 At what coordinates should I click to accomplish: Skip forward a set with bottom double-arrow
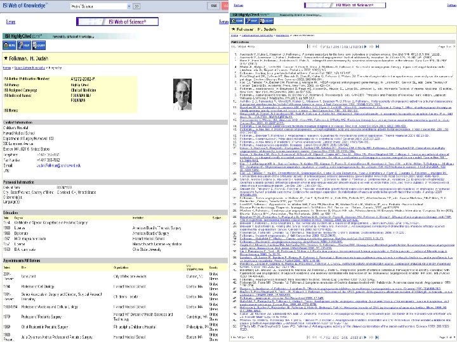[371, 338]
